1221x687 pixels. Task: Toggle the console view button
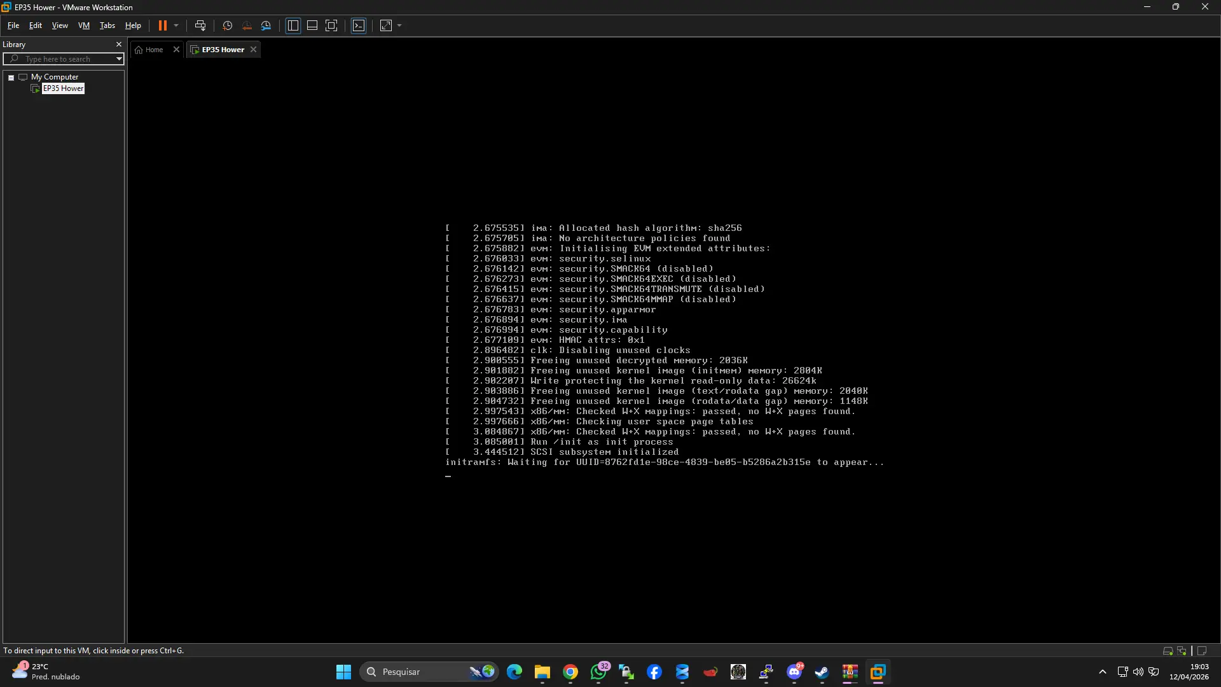359,25
